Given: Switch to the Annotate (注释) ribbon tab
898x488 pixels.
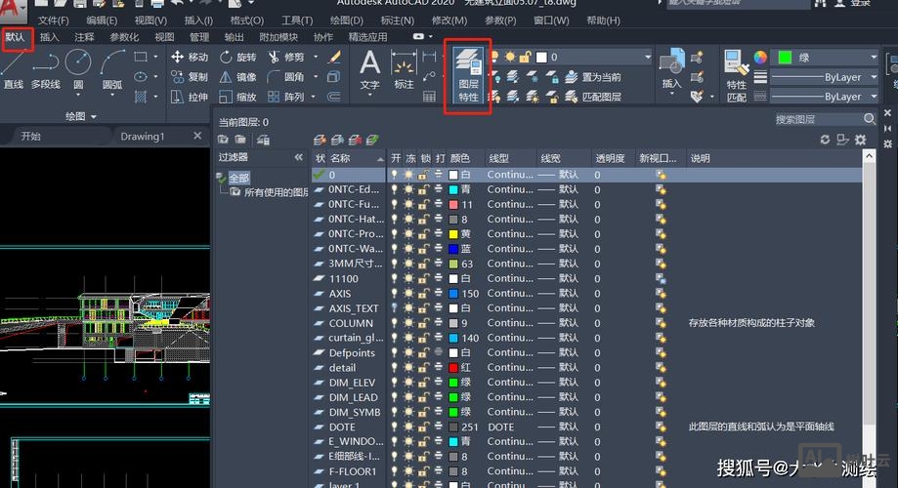Looking at the screenshot, I should (84, 37).
